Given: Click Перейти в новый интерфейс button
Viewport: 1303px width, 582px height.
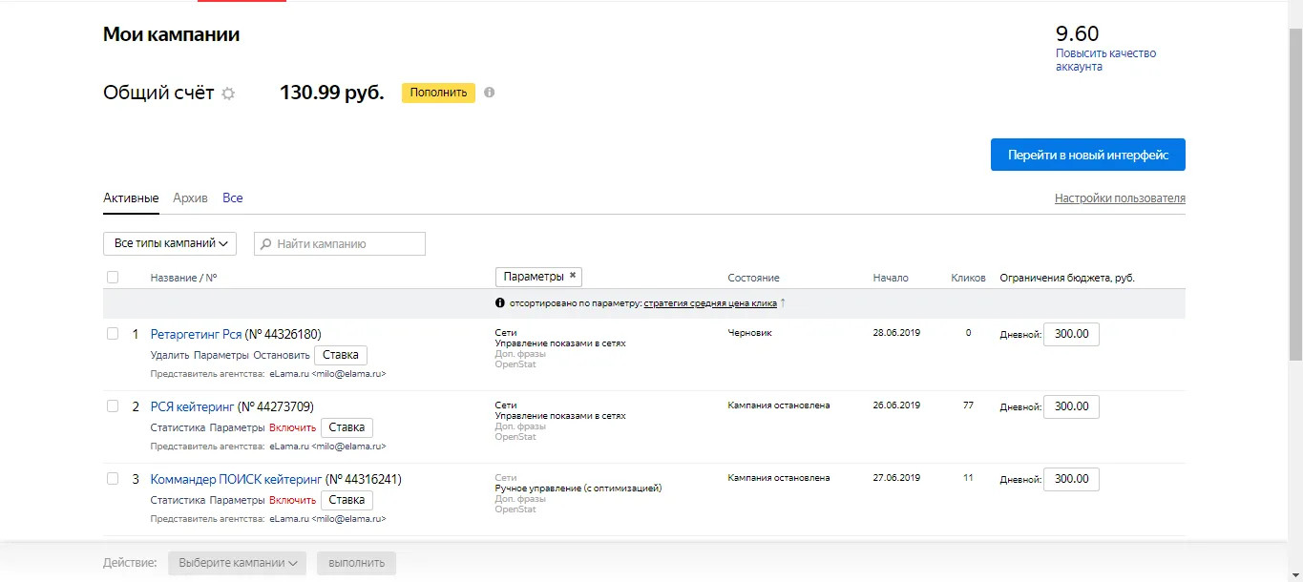Looking at the screenshot, I should [1087, 155].
